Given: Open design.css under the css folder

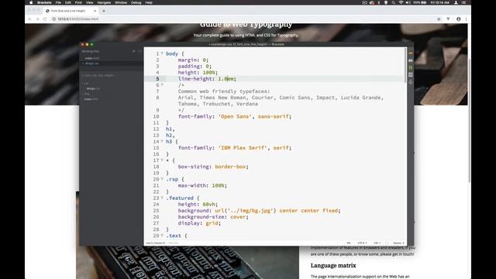Looking at the screenshot, I should click(x=93, y=88).
